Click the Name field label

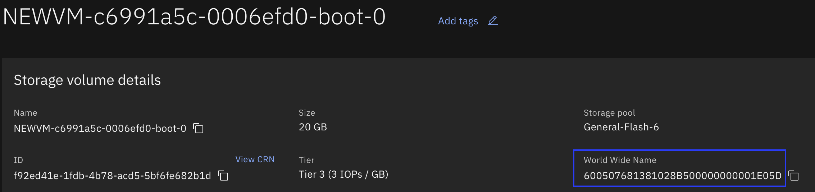[x=26, y=113]
